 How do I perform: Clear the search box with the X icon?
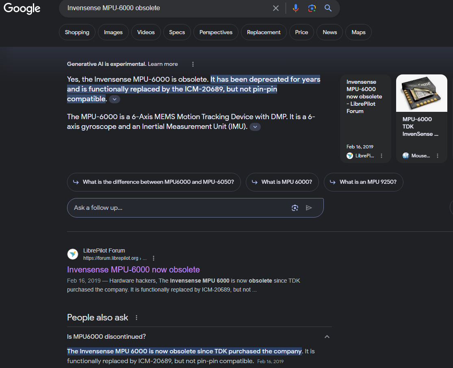[276, 8]
